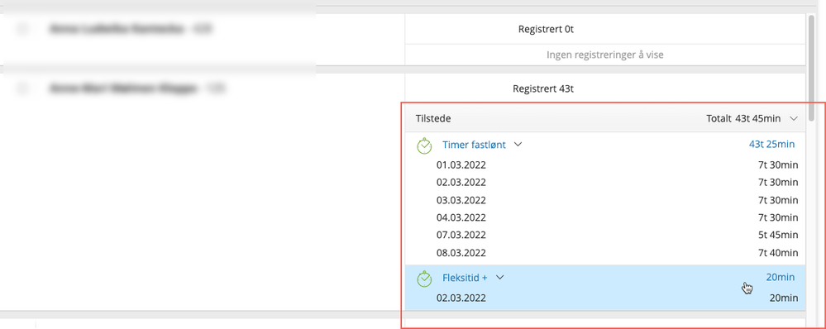Open the Timer fastlønt link
This screenshot has height=329, width=826.
(x=474, y=145)
